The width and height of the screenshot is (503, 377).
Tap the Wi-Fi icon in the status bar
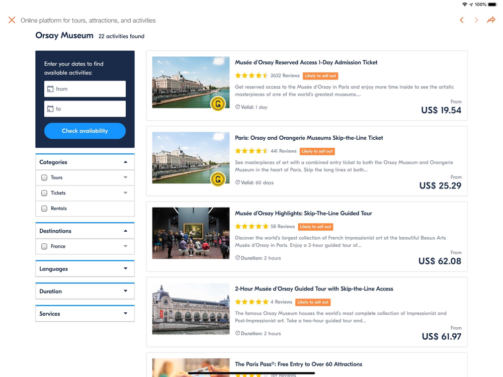click(x=464, y=5)
